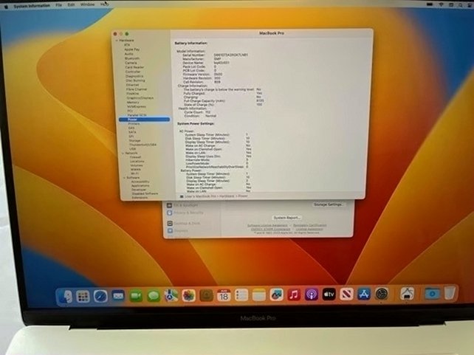Open the Window menu
The width and height of the screenshot is (474, 355).
tap(87, 4)
